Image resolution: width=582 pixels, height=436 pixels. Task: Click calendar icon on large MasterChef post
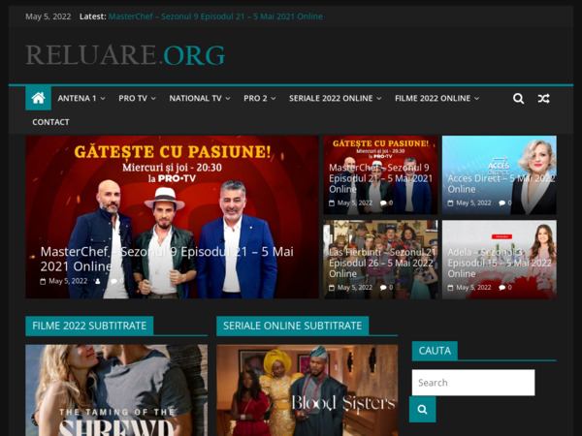tap(43, 281)
